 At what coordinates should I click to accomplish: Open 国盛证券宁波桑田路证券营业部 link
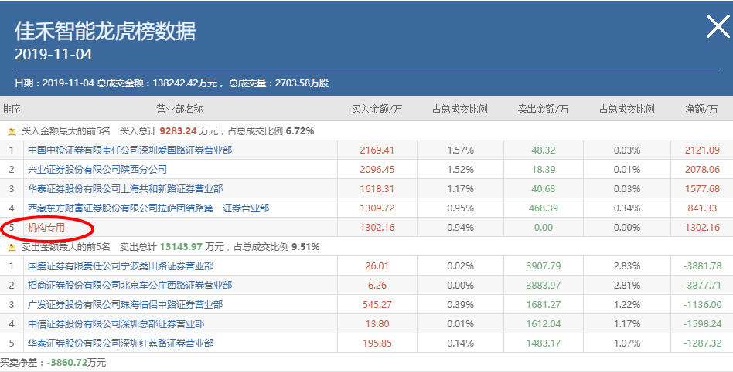[121, 266]
